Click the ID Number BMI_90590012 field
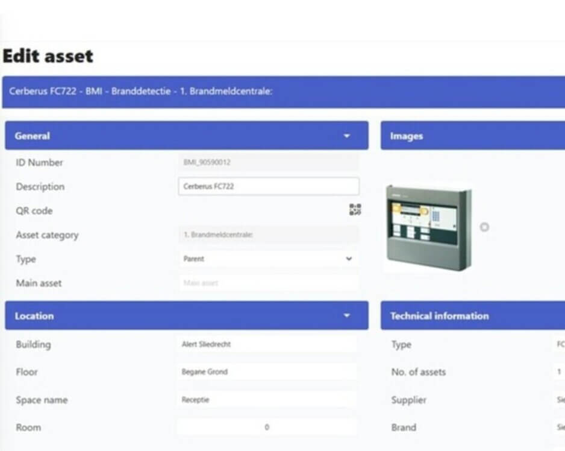Screen dimensions: 565x451 [268, 162]
